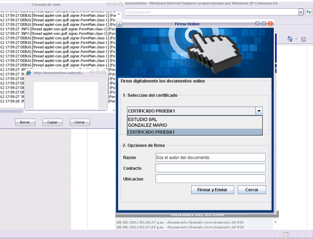This screenshot has width=313, height=239.
Task: Expand the certificate selection combo box arrow
Action: click(x=259, y=111)
